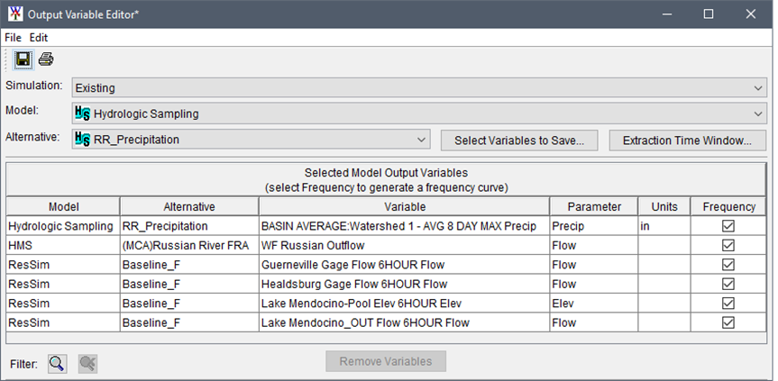Click the Elev parameter cell
This screenshot has height=381, width=778.
(x=594, y=304)
